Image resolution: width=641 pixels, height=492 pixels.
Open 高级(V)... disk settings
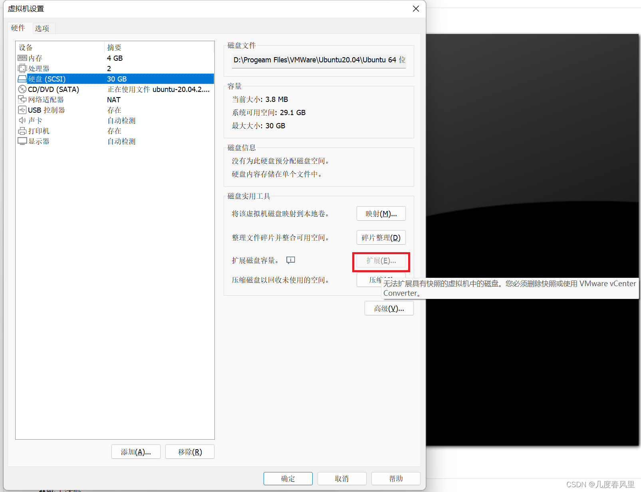pyautogui.click(x=389, y=309)
